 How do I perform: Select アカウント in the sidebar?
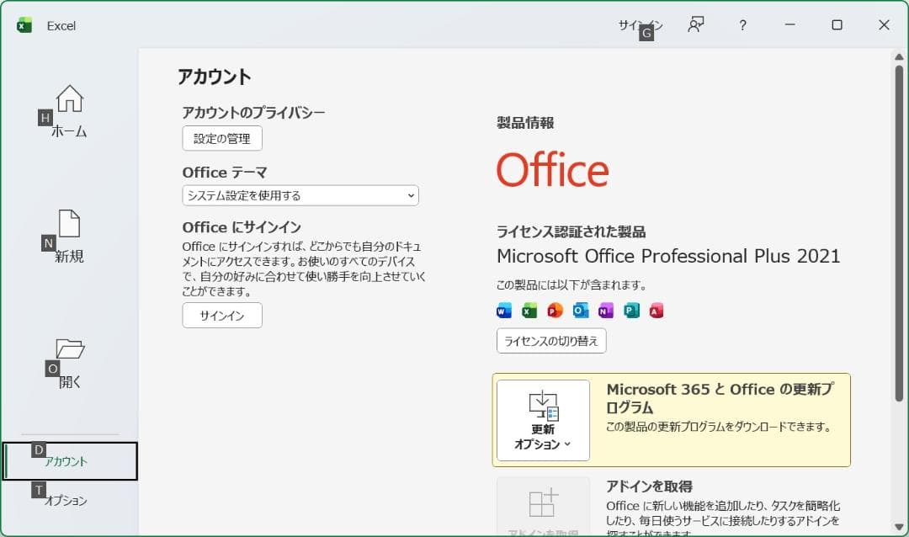[69, 461]
